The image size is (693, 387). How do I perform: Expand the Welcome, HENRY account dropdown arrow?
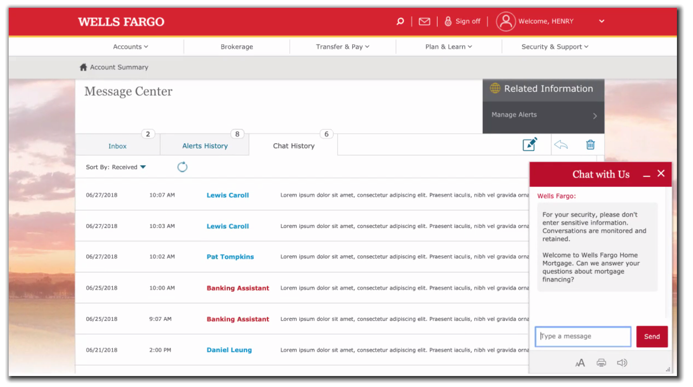tap(601, 21)
